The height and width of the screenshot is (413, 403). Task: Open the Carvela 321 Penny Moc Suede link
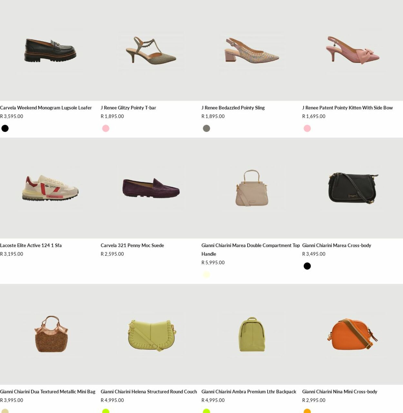point(132,246)
